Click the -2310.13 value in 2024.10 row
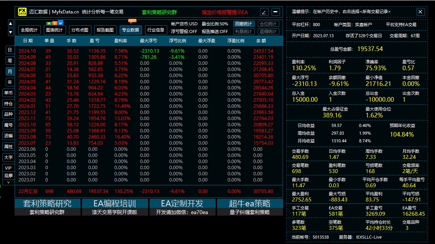The width and height of the screenshot is (435, 244). 150,51
